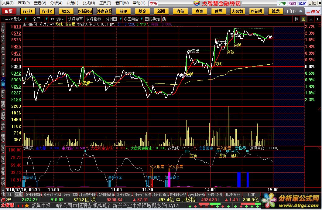Click the 大智慧 logo in the title bar
This screenshot has width=322, height=210.
click(x=197, y=3)
